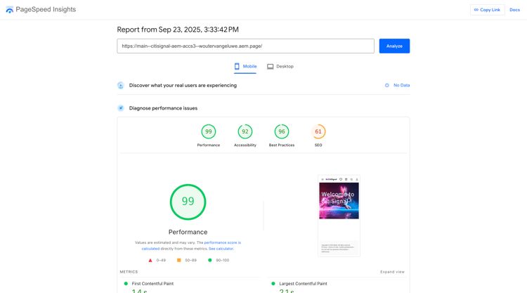Open the Docs link

tap(514, 10)
